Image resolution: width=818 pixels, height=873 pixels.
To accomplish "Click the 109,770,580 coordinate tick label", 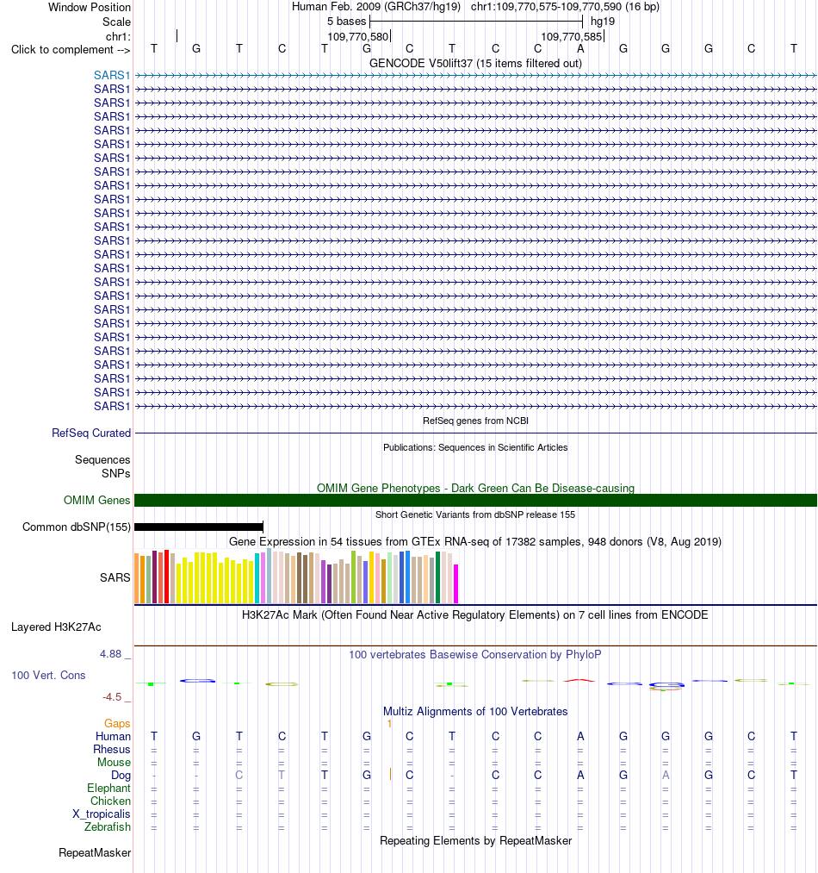I will click(358, 37).
